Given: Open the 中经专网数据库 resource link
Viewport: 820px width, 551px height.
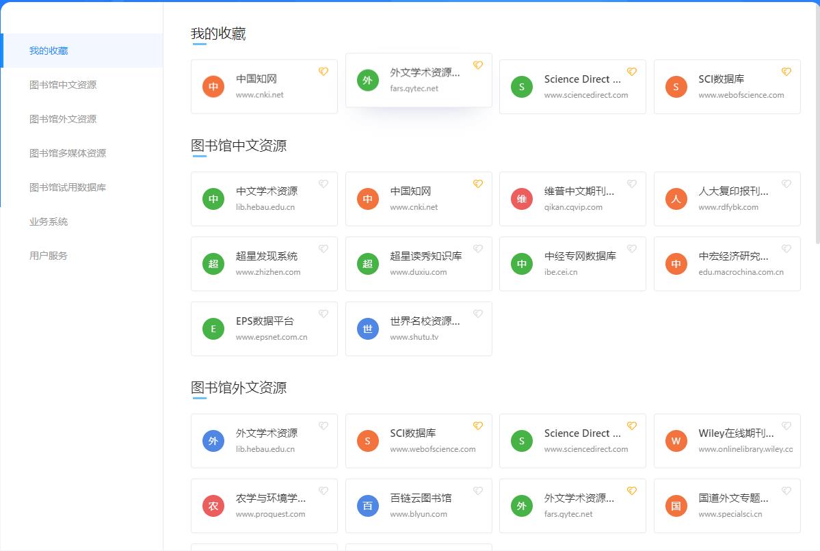Looking at the screenshot, I should pos(572,264).
